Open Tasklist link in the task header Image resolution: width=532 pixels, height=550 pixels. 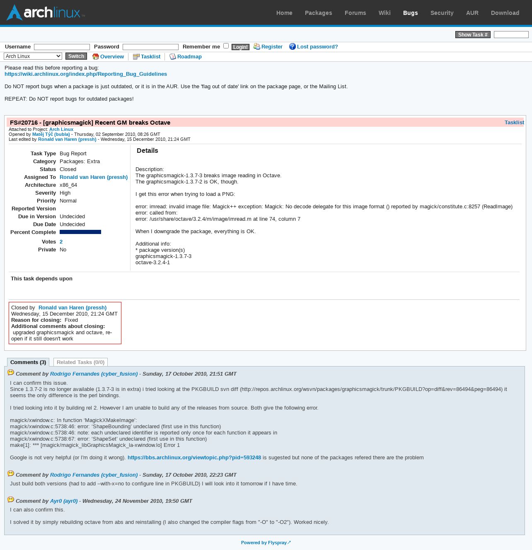[514, 123]
